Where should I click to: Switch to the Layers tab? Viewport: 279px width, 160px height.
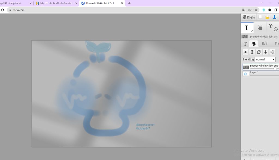click(254, 44)
